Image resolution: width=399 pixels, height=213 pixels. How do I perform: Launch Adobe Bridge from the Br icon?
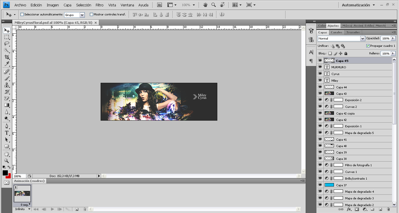tap(160, 5)
